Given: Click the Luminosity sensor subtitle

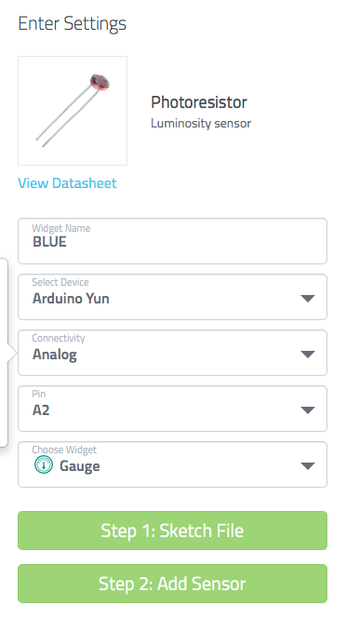Looking at the screenshot, I should 201,124.
